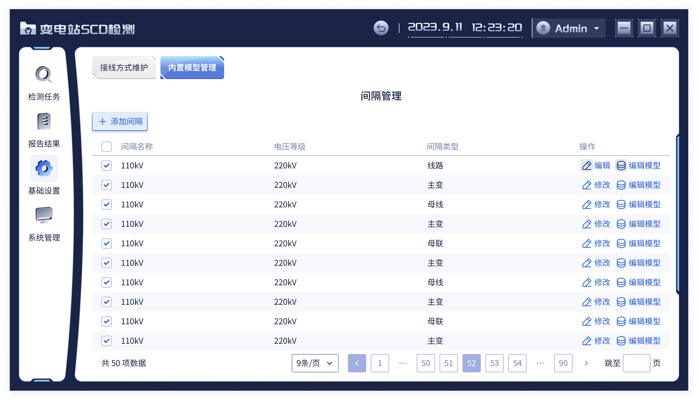Open 报告结果 document icon in sidebar
The width and height of the screenshot is (698, 401).
click(x=44, y=121)
